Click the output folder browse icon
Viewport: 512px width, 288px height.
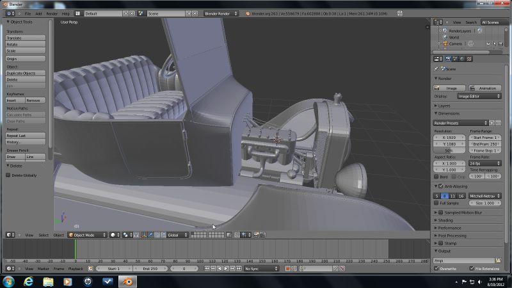tap(498, 260)
